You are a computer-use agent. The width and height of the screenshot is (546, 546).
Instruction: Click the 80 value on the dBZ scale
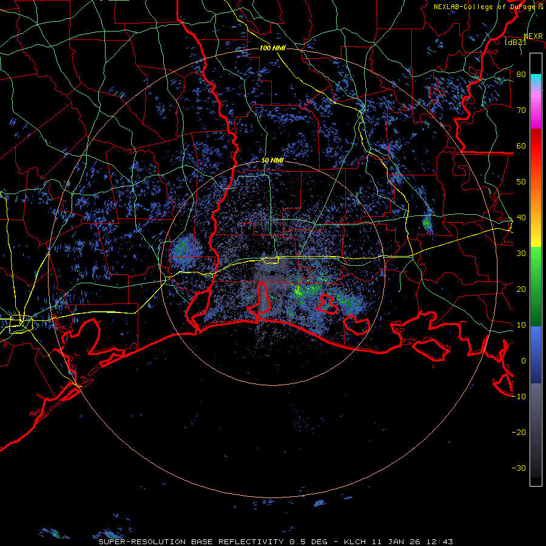click(521, 74)
